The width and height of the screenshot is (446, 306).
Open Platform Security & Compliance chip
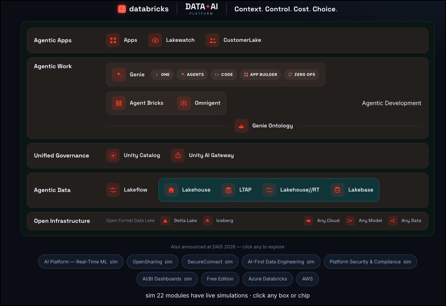pyautogui.click(x=370, y=262)
